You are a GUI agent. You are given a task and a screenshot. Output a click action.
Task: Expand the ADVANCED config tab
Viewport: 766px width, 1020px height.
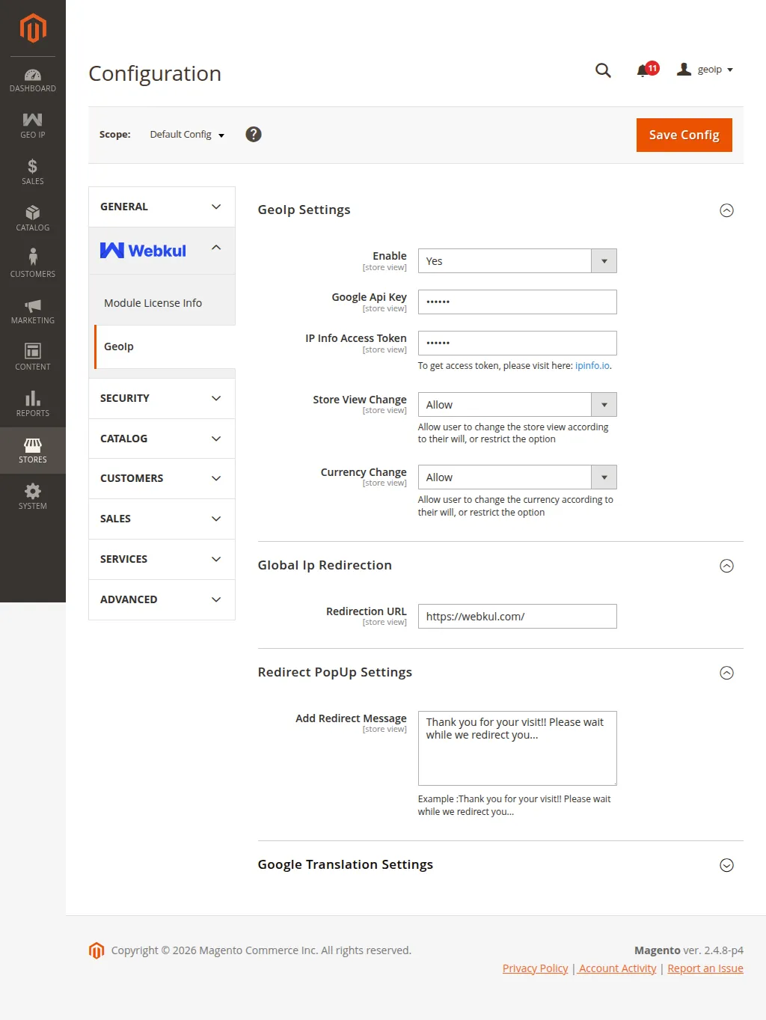(x=162, y=599)
